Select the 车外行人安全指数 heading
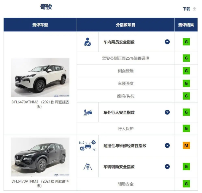This screenshot has height=193, width=202. tap(119, 112)
